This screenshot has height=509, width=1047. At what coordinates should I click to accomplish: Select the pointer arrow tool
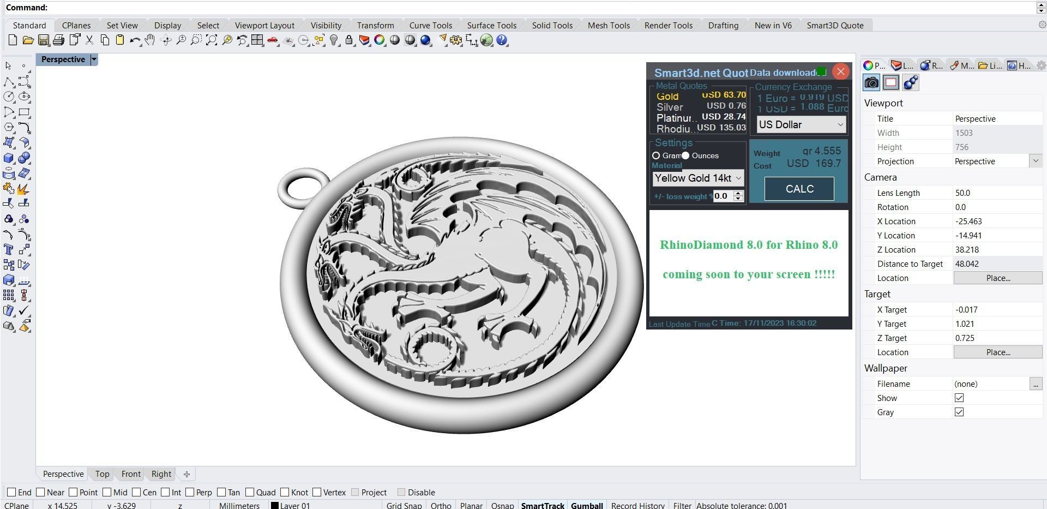tap(8, 66)
